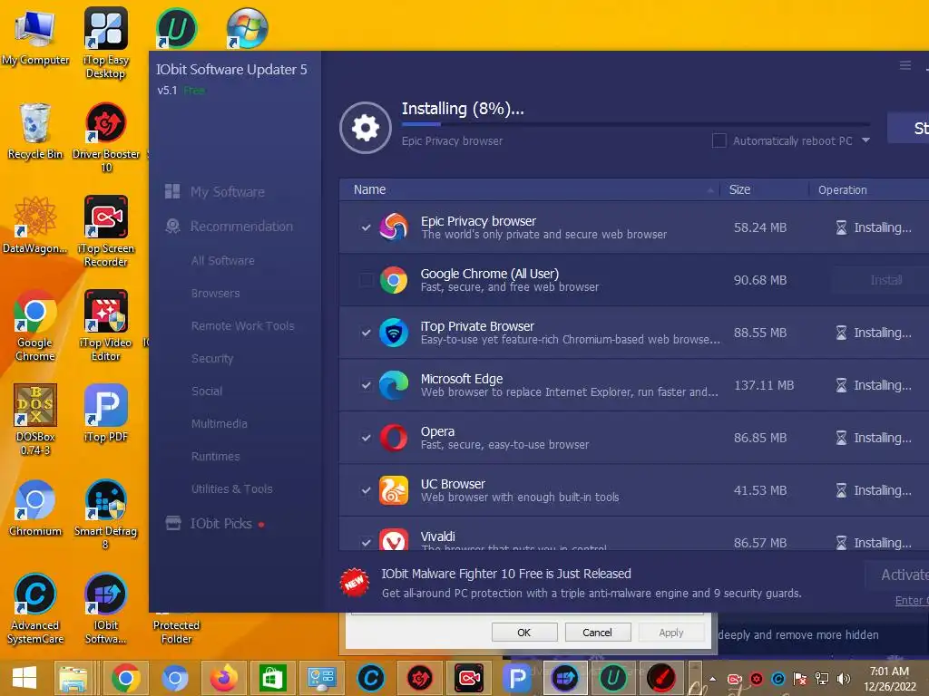
Task: Select Remote Work Tools category
Action: point(242,325)
